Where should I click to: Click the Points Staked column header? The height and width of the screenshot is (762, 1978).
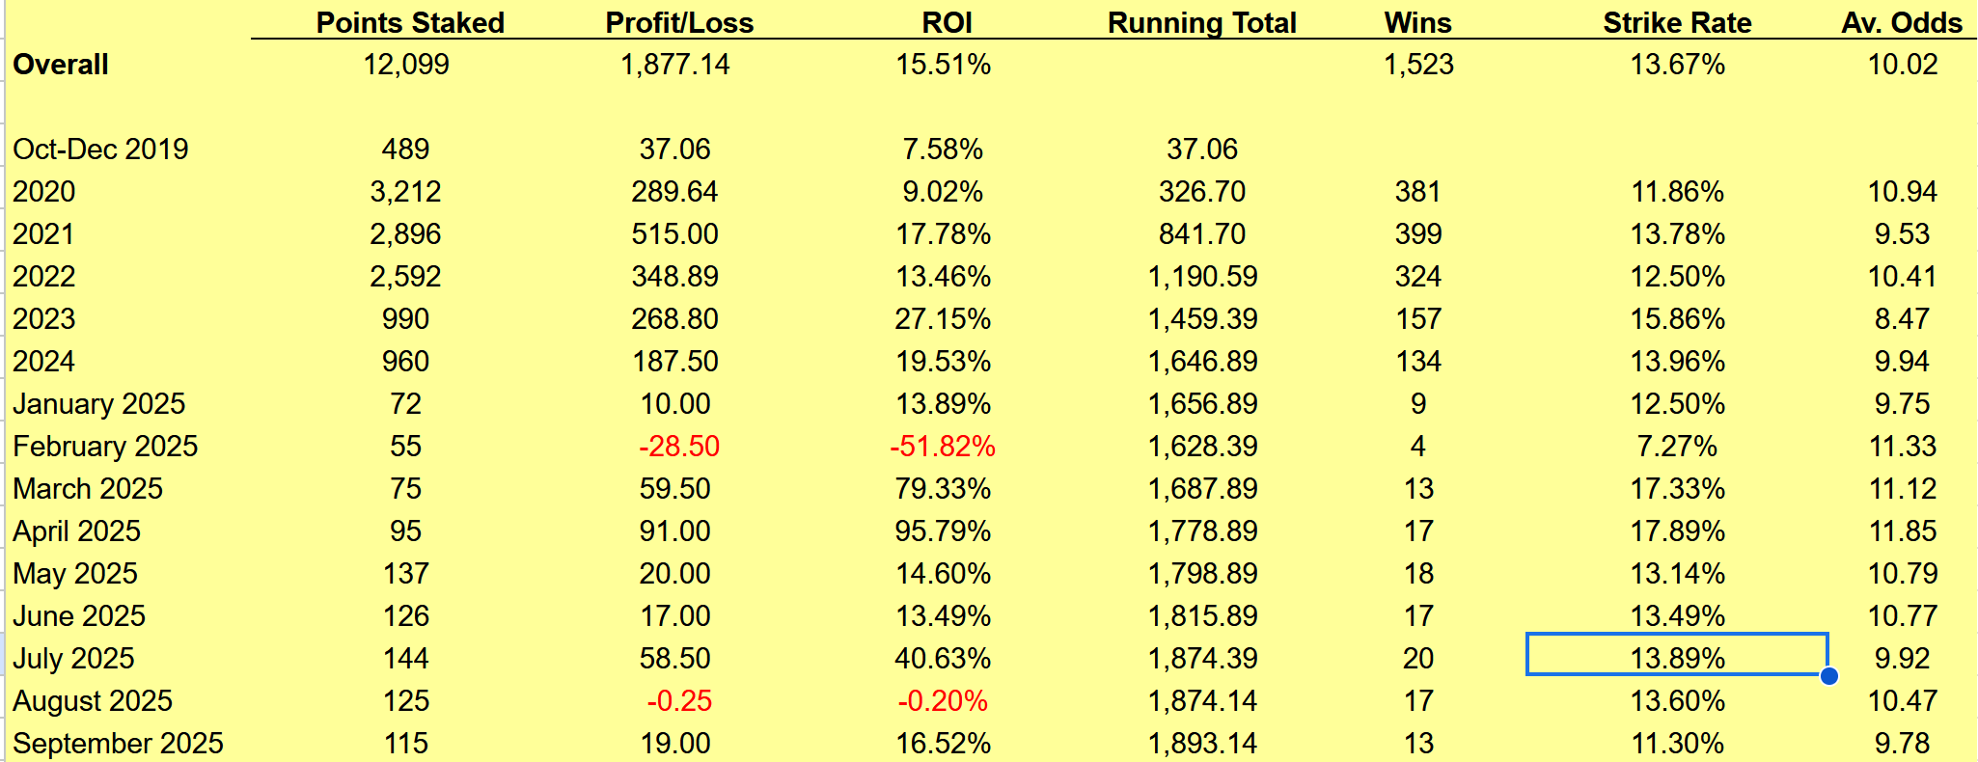click(x=410, y=22)
